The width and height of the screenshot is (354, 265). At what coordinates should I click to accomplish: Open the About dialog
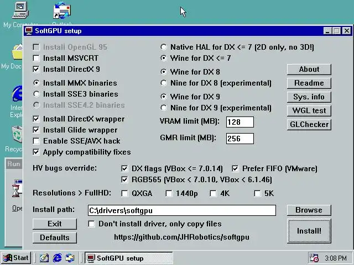coord(309,70)
